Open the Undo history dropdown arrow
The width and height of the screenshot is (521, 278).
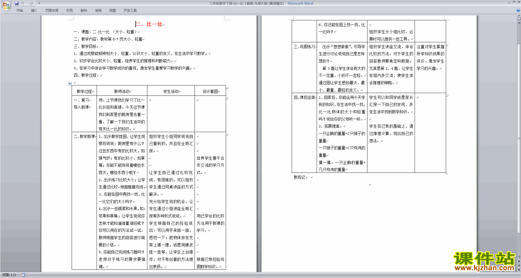click(x=27, y=3)
